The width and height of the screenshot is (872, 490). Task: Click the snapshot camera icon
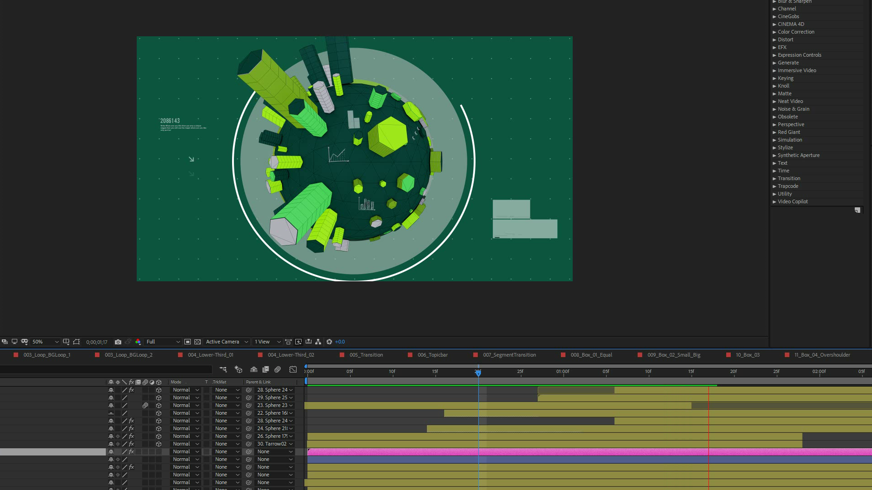(x=118, y=342)
